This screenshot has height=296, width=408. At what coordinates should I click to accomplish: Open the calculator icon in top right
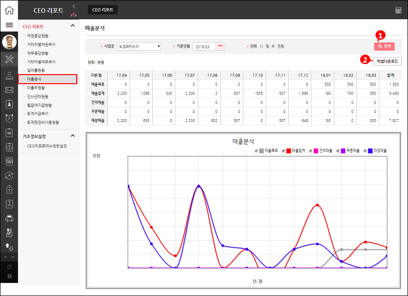tap(398, 10)
